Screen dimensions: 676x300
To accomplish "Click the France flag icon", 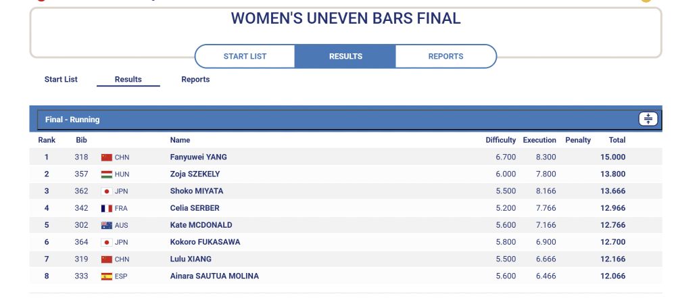I will point(107,208).
